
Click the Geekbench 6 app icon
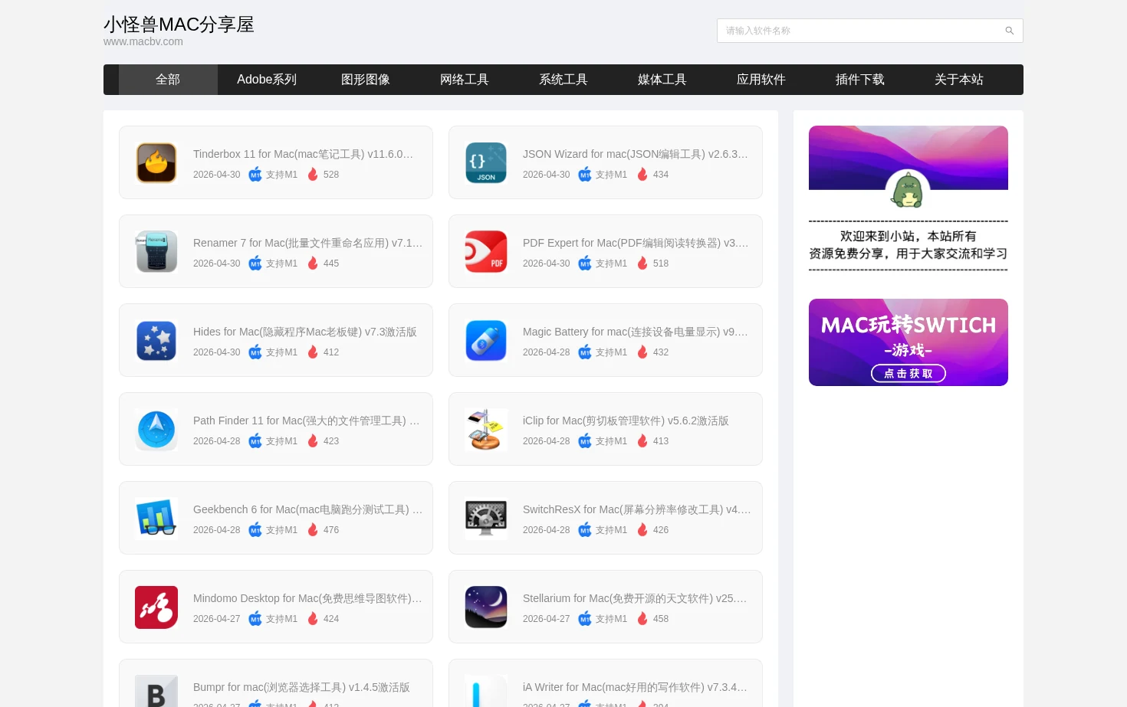156,518
